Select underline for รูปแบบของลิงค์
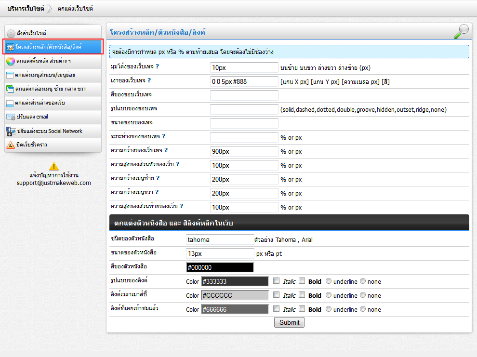The width and height of the screenshot is (477, 357). 329,281
